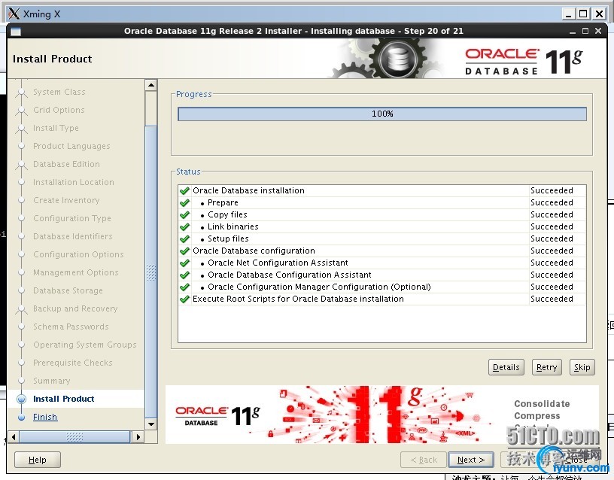This screenshot has width=614, height=480.
Task: Open the Finish step link
Action: pos(45,417)
